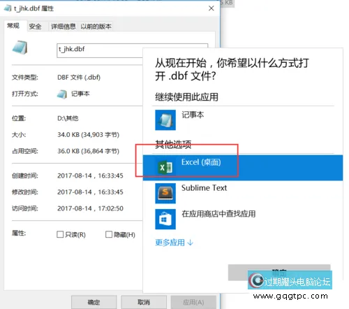This screenshot has width=349, height=309.
Task: Click the large notepad file icon beside filename
Action: [20, 48]
